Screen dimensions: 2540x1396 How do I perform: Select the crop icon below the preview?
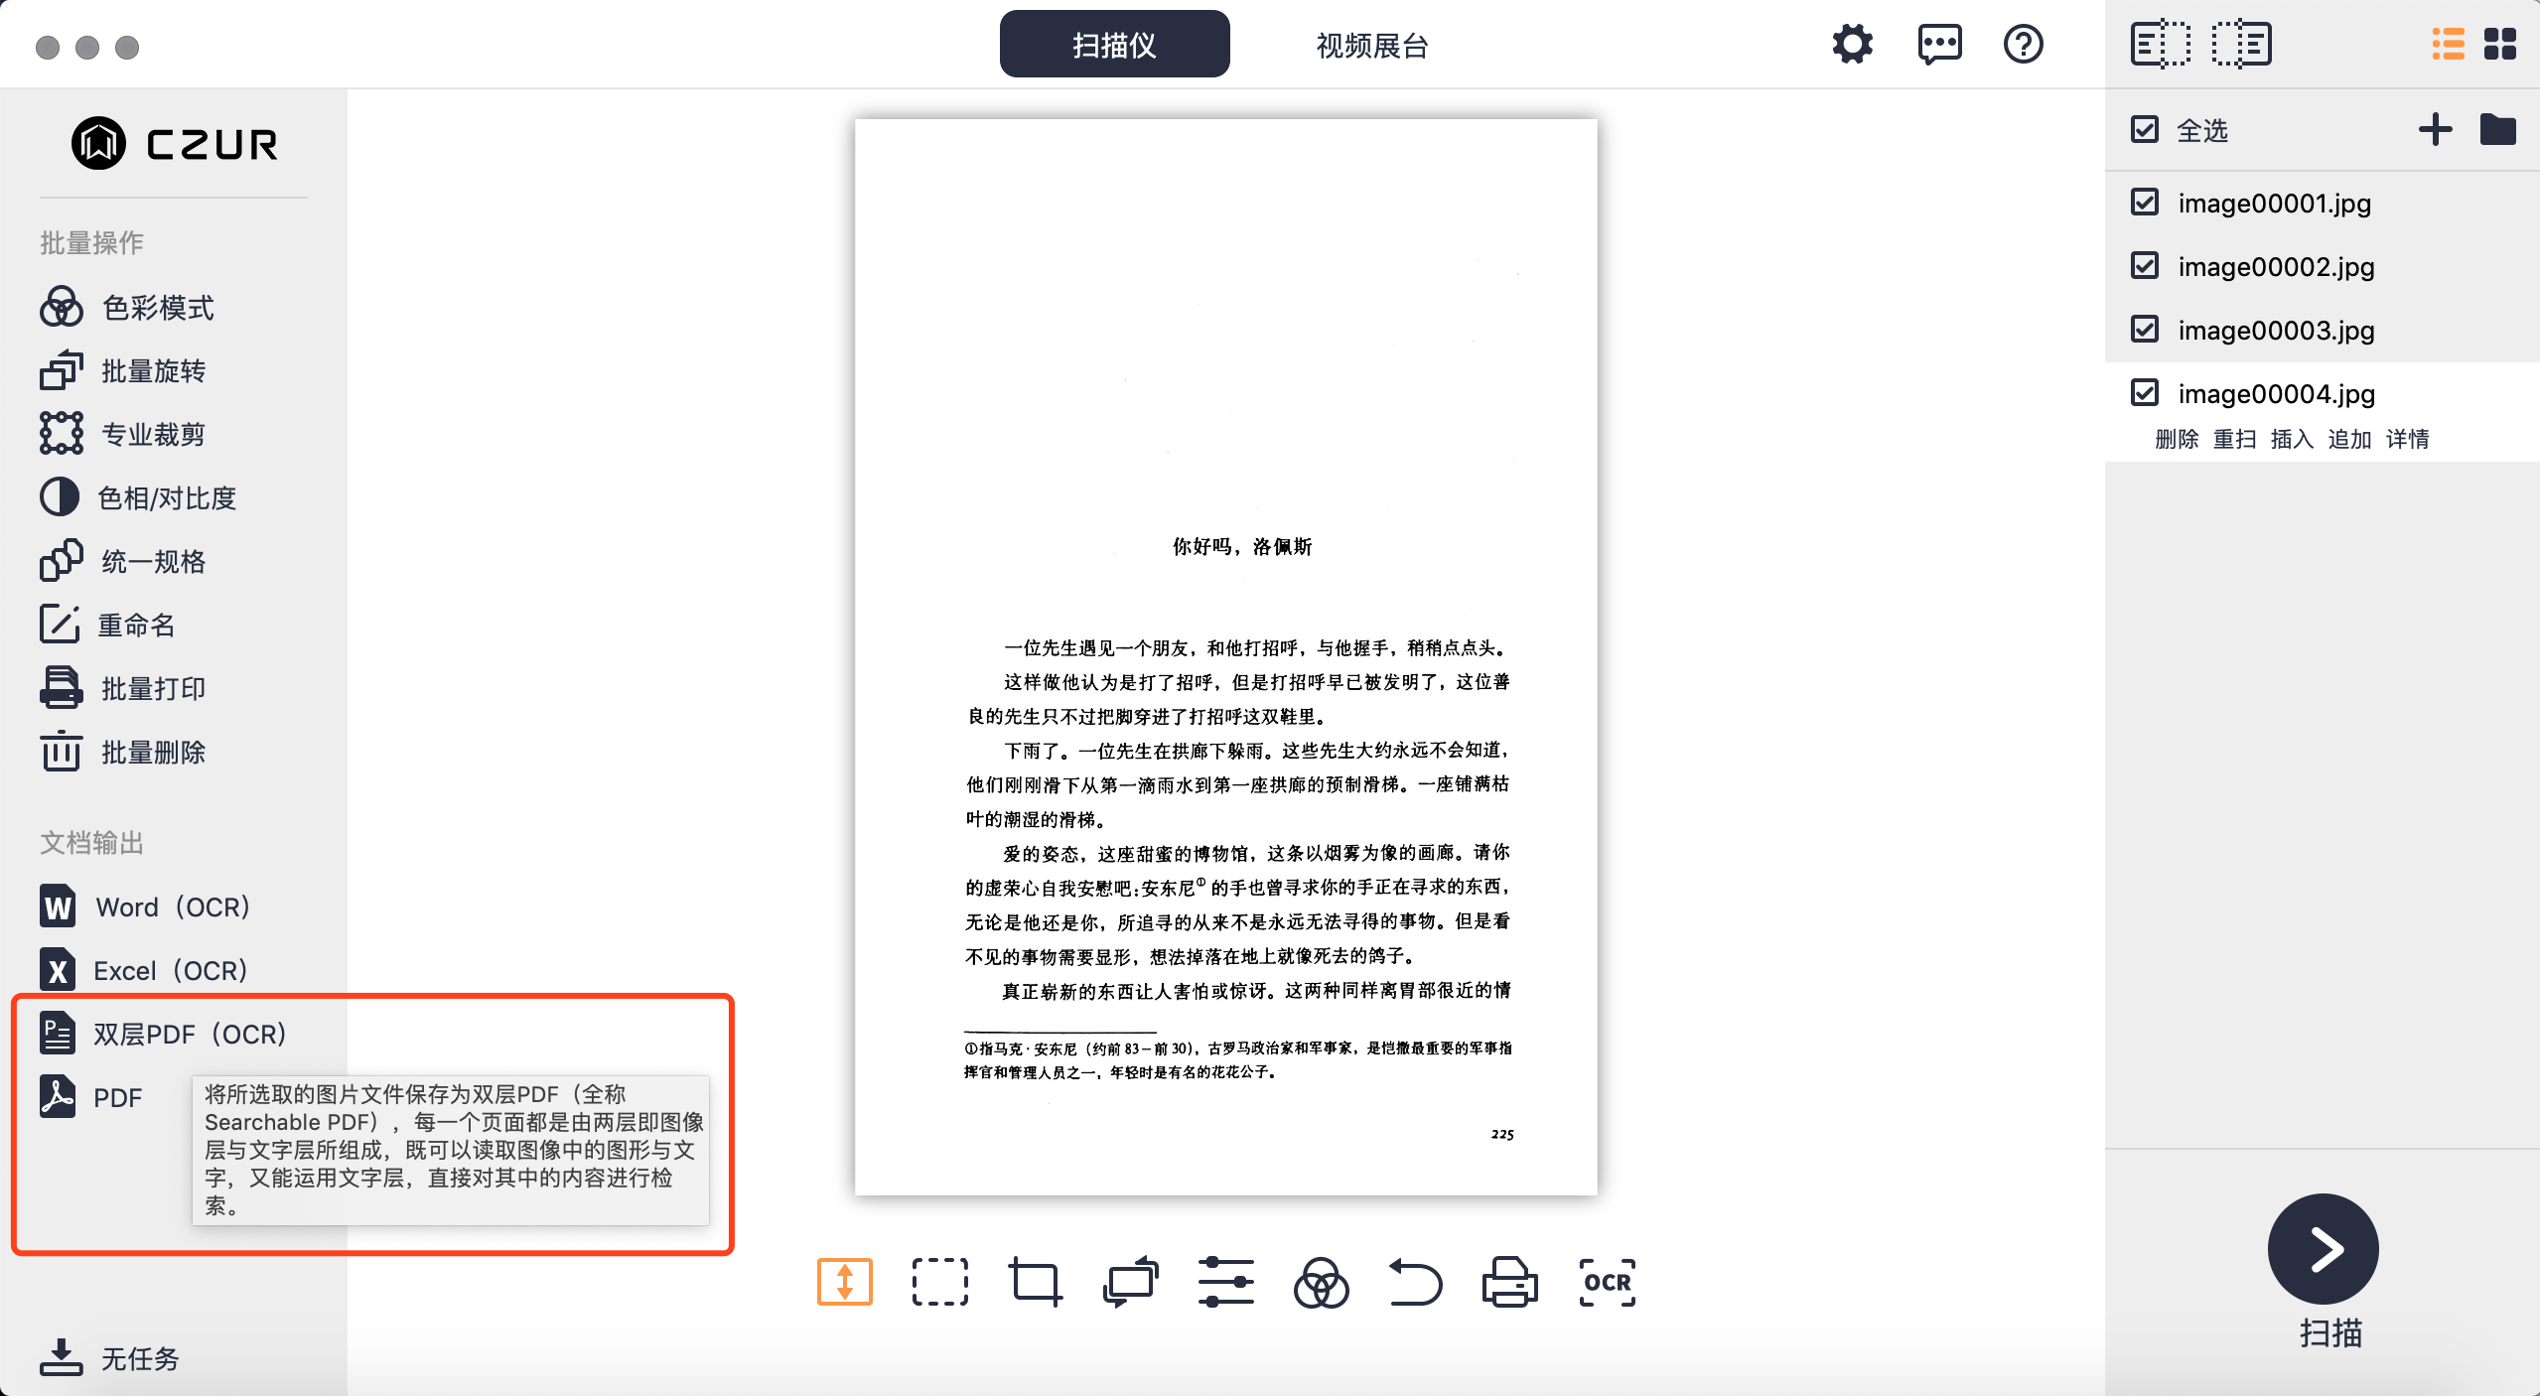[x=1034, y=1282]
